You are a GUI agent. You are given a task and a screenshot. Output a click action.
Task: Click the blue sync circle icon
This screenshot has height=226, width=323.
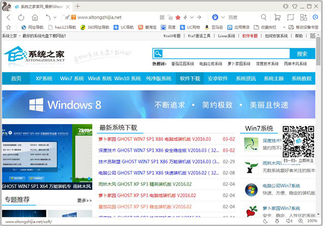tap(315, 17)
